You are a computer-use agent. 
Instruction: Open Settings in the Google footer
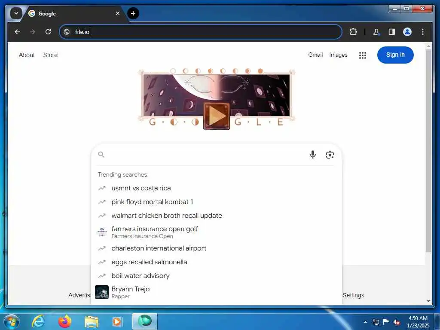pos(353,295)
